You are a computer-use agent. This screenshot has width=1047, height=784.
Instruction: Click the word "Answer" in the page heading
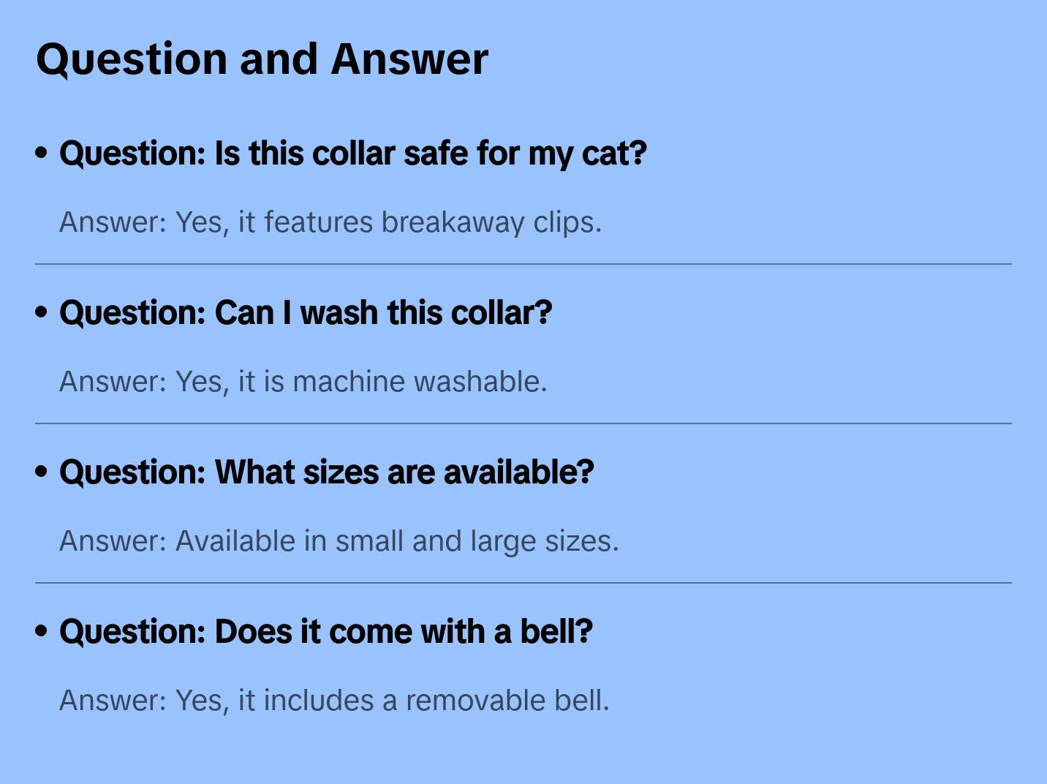(409, 59)
